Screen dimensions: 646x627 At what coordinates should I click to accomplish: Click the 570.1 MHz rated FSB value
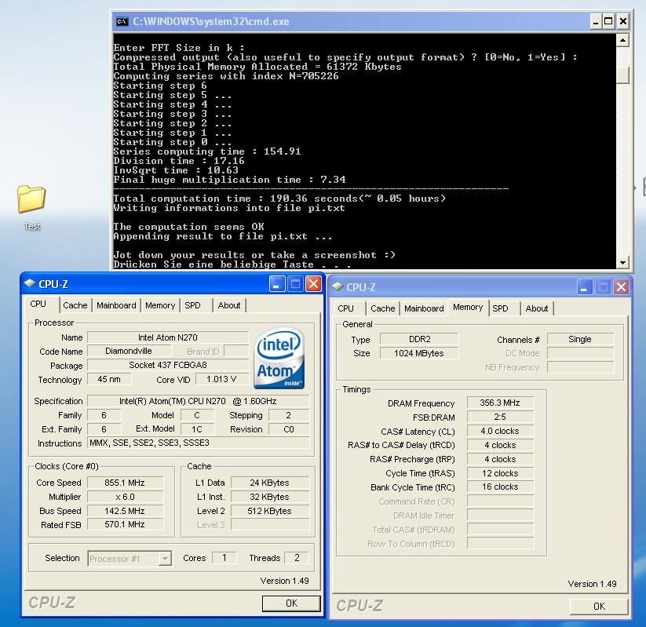pyautogui.click(x=125, y=524)
